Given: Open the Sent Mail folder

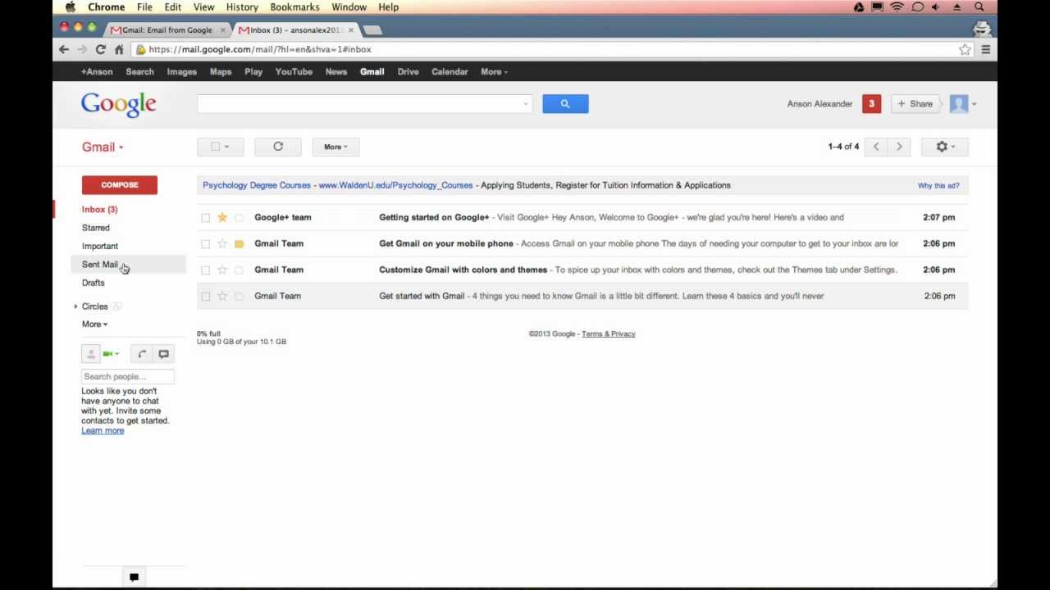Looking at the screenshot, I should (x=100, y=265).
